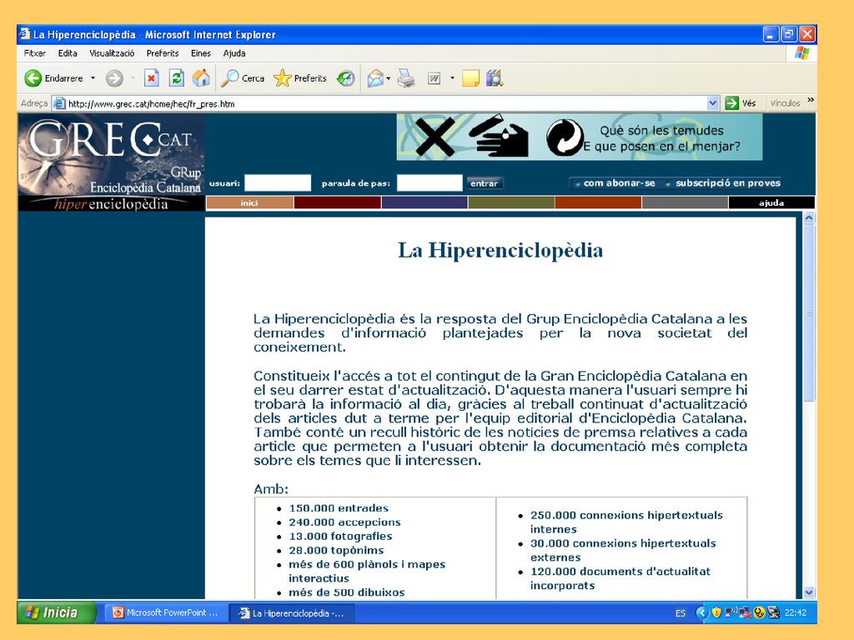The image size is (854, 640).
Task: Open the edit-with dropdown arrow
Action: pos(452,78)
